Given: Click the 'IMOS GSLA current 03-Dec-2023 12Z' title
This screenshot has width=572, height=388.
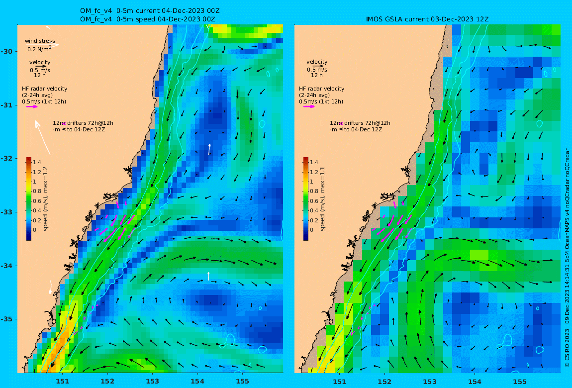Looking at the screenshot, I should [427, 19].
